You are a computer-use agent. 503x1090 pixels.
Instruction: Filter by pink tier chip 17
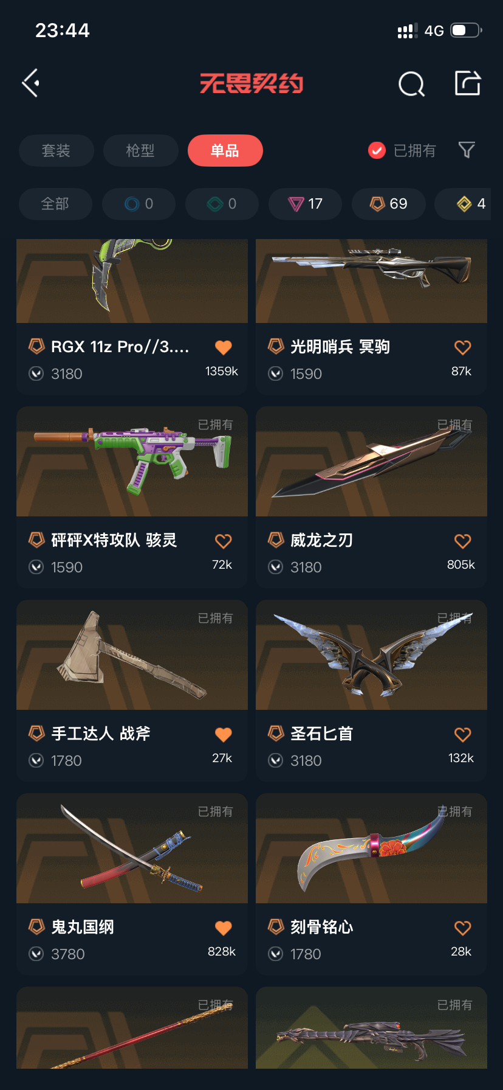pyautogui.click(x=305, y=204)
